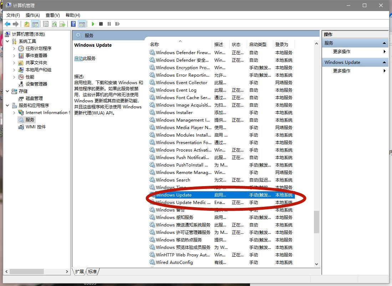Sort services by the 启动类型 column header
The width and height of the screenshot is (392, 286).
click(258, 45)
